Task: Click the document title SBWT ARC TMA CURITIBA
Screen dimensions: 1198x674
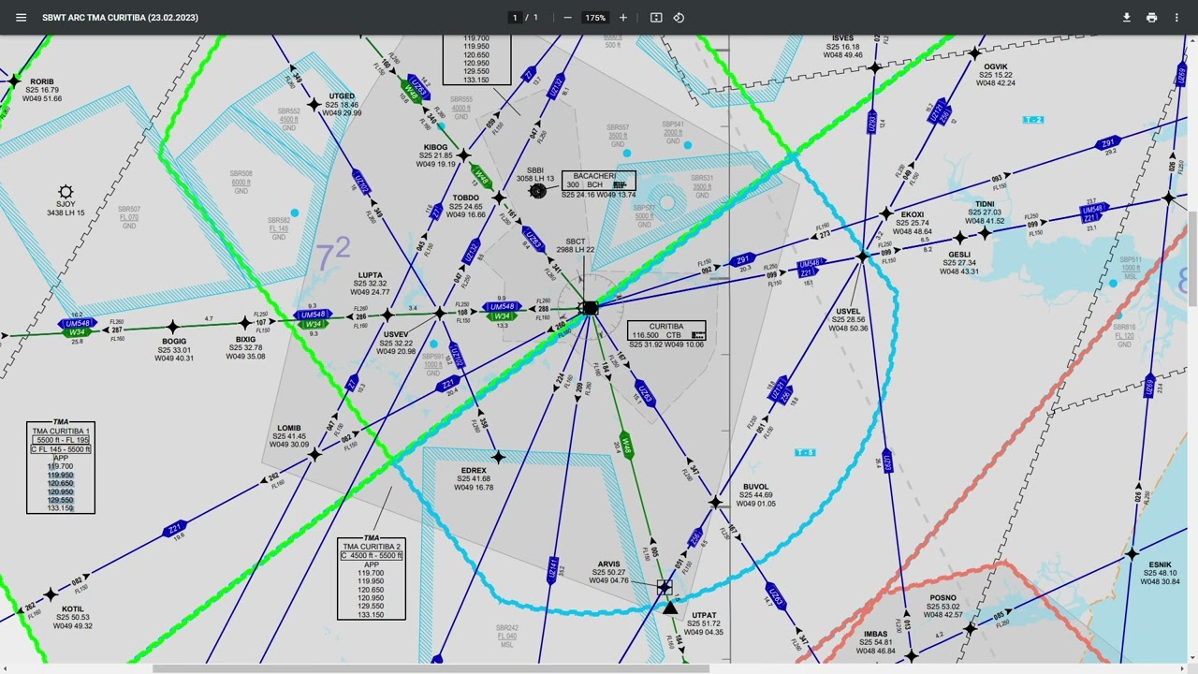Action: click(120, 18)
